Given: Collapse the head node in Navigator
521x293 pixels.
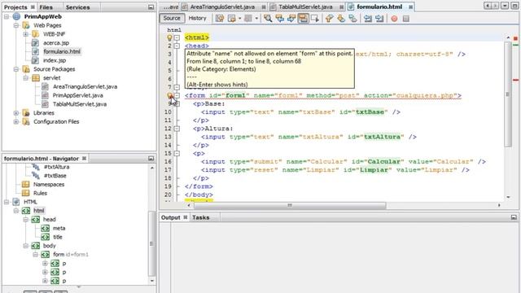Looking at the screenshot, I should tap(25, 219).
